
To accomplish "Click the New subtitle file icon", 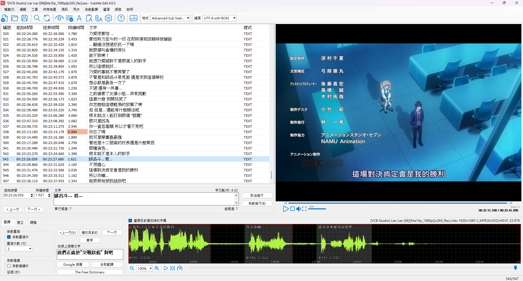I will 4,18.
